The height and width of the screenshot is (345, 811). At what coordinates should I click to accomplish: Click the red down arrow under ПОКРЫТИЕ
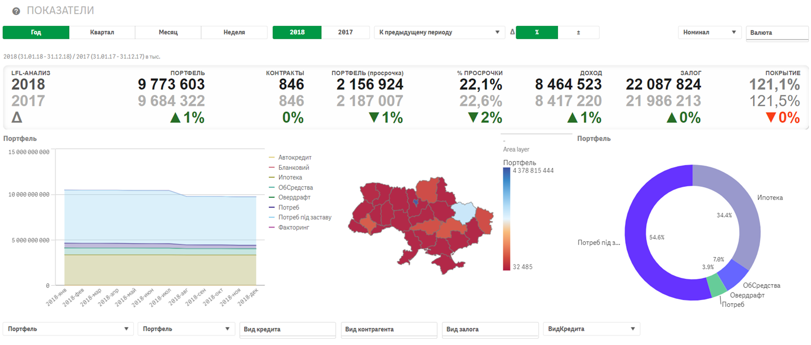pyautogui.click(x=772, y=117)
